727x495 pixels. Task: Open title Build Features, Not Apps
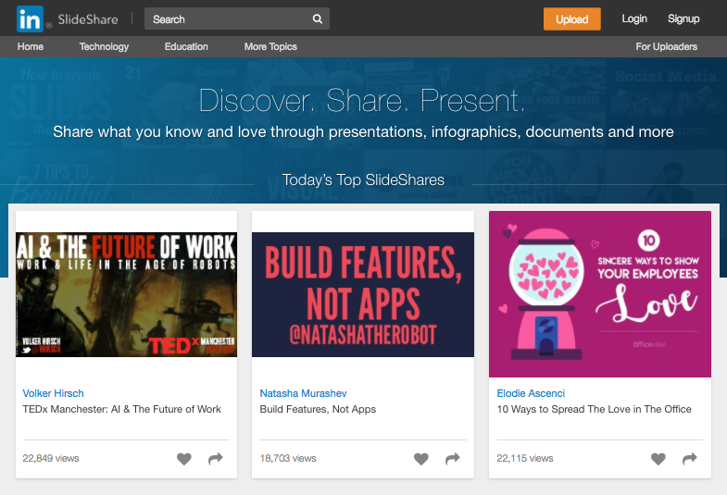tap(318, 409)
